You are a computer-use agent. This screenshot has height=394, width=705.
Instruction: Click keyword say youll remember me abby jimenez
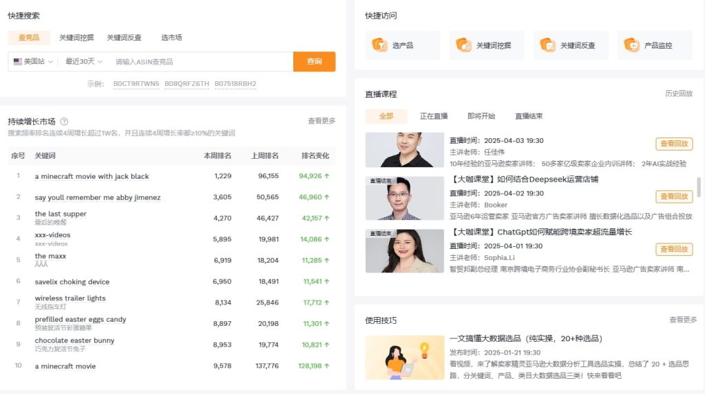coord(98,197)
